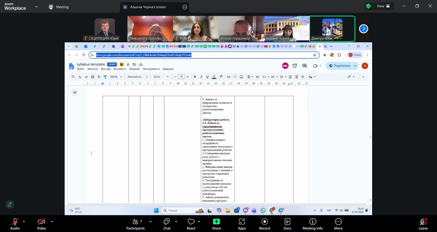Decrease font size with minus
Image resolution: width=437 pixels, height=232 pixels.
[175, 77]
